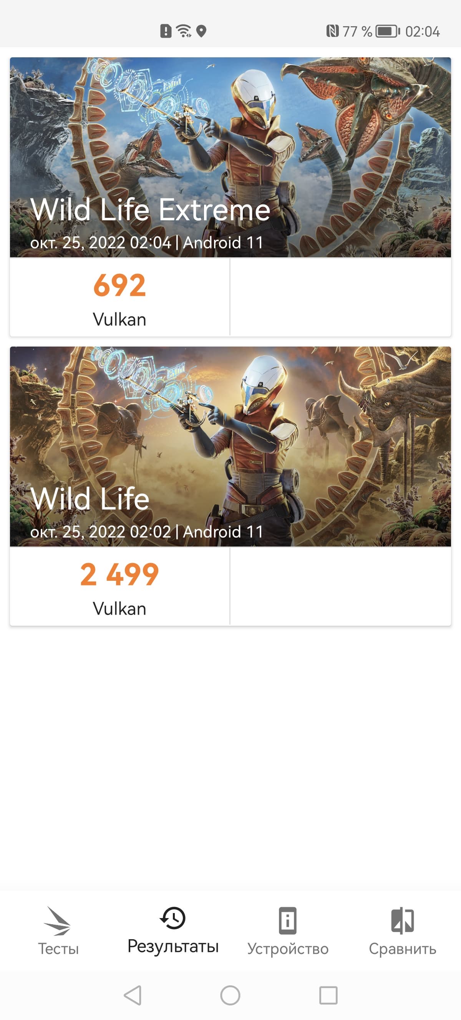Tap the location pin status icon

click(201, 31)
